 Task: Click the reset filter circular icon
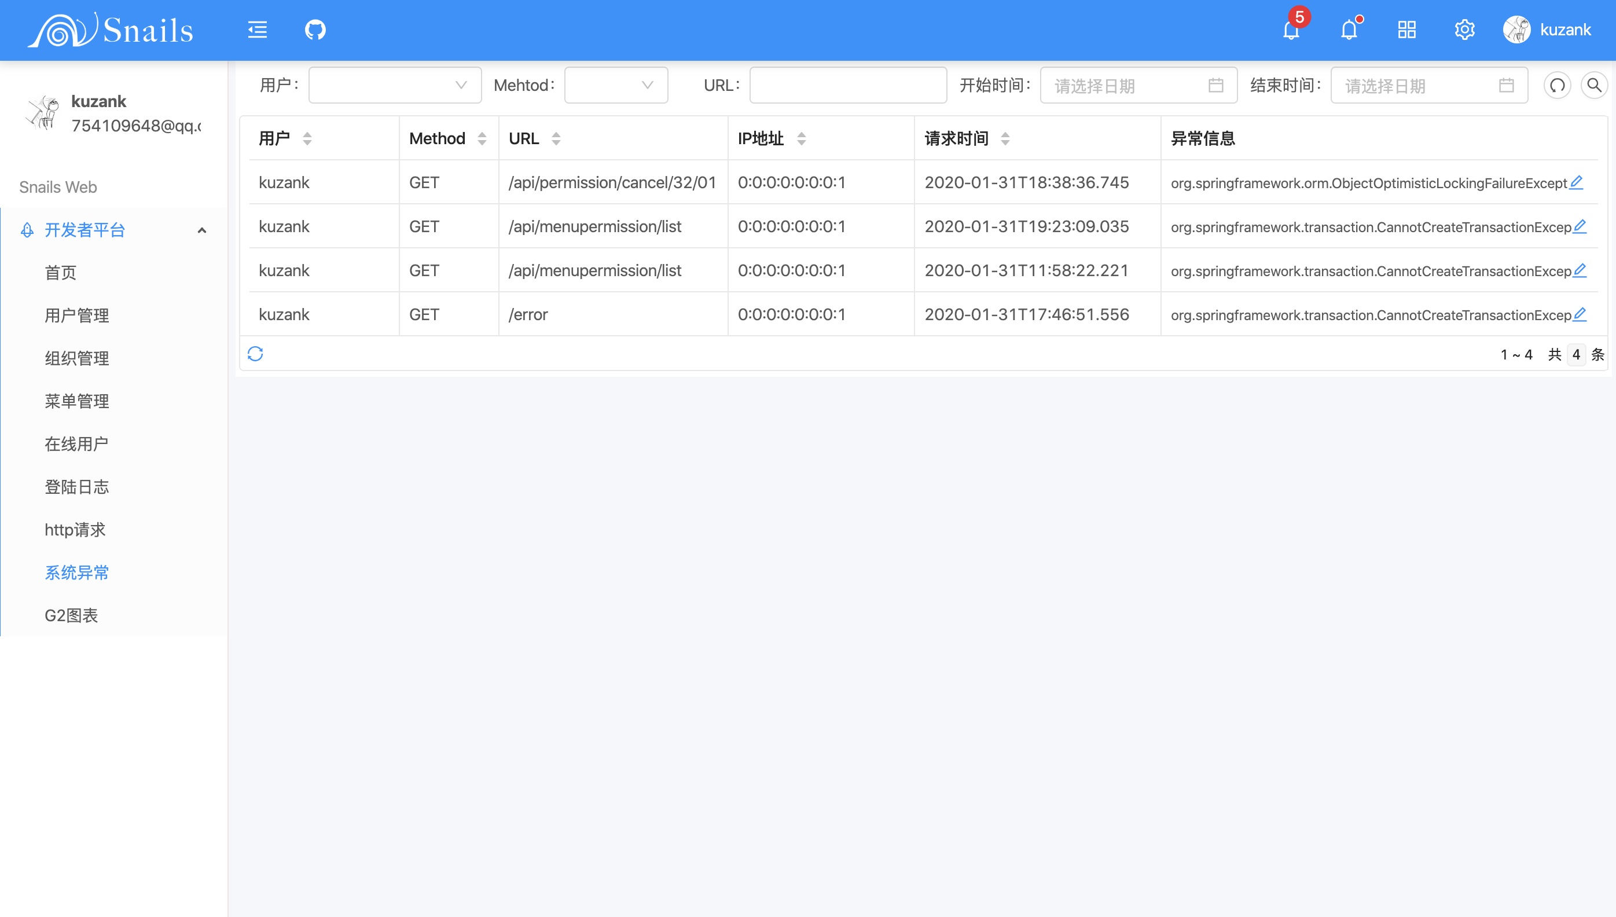point(1557,85)
